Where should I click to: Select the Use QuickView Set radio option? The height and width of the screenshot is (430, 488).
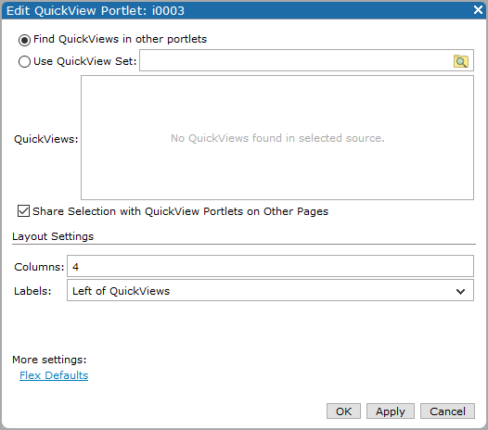click(24, 61)
